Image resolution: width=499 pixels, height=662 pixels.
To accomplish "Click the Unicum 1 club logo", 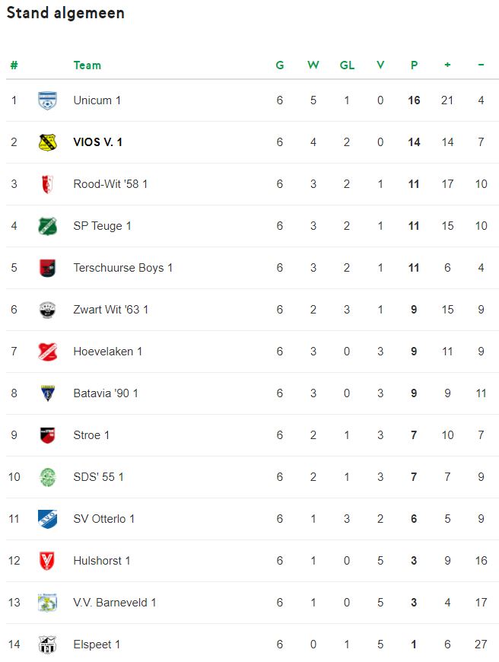I will pos(47,100).
